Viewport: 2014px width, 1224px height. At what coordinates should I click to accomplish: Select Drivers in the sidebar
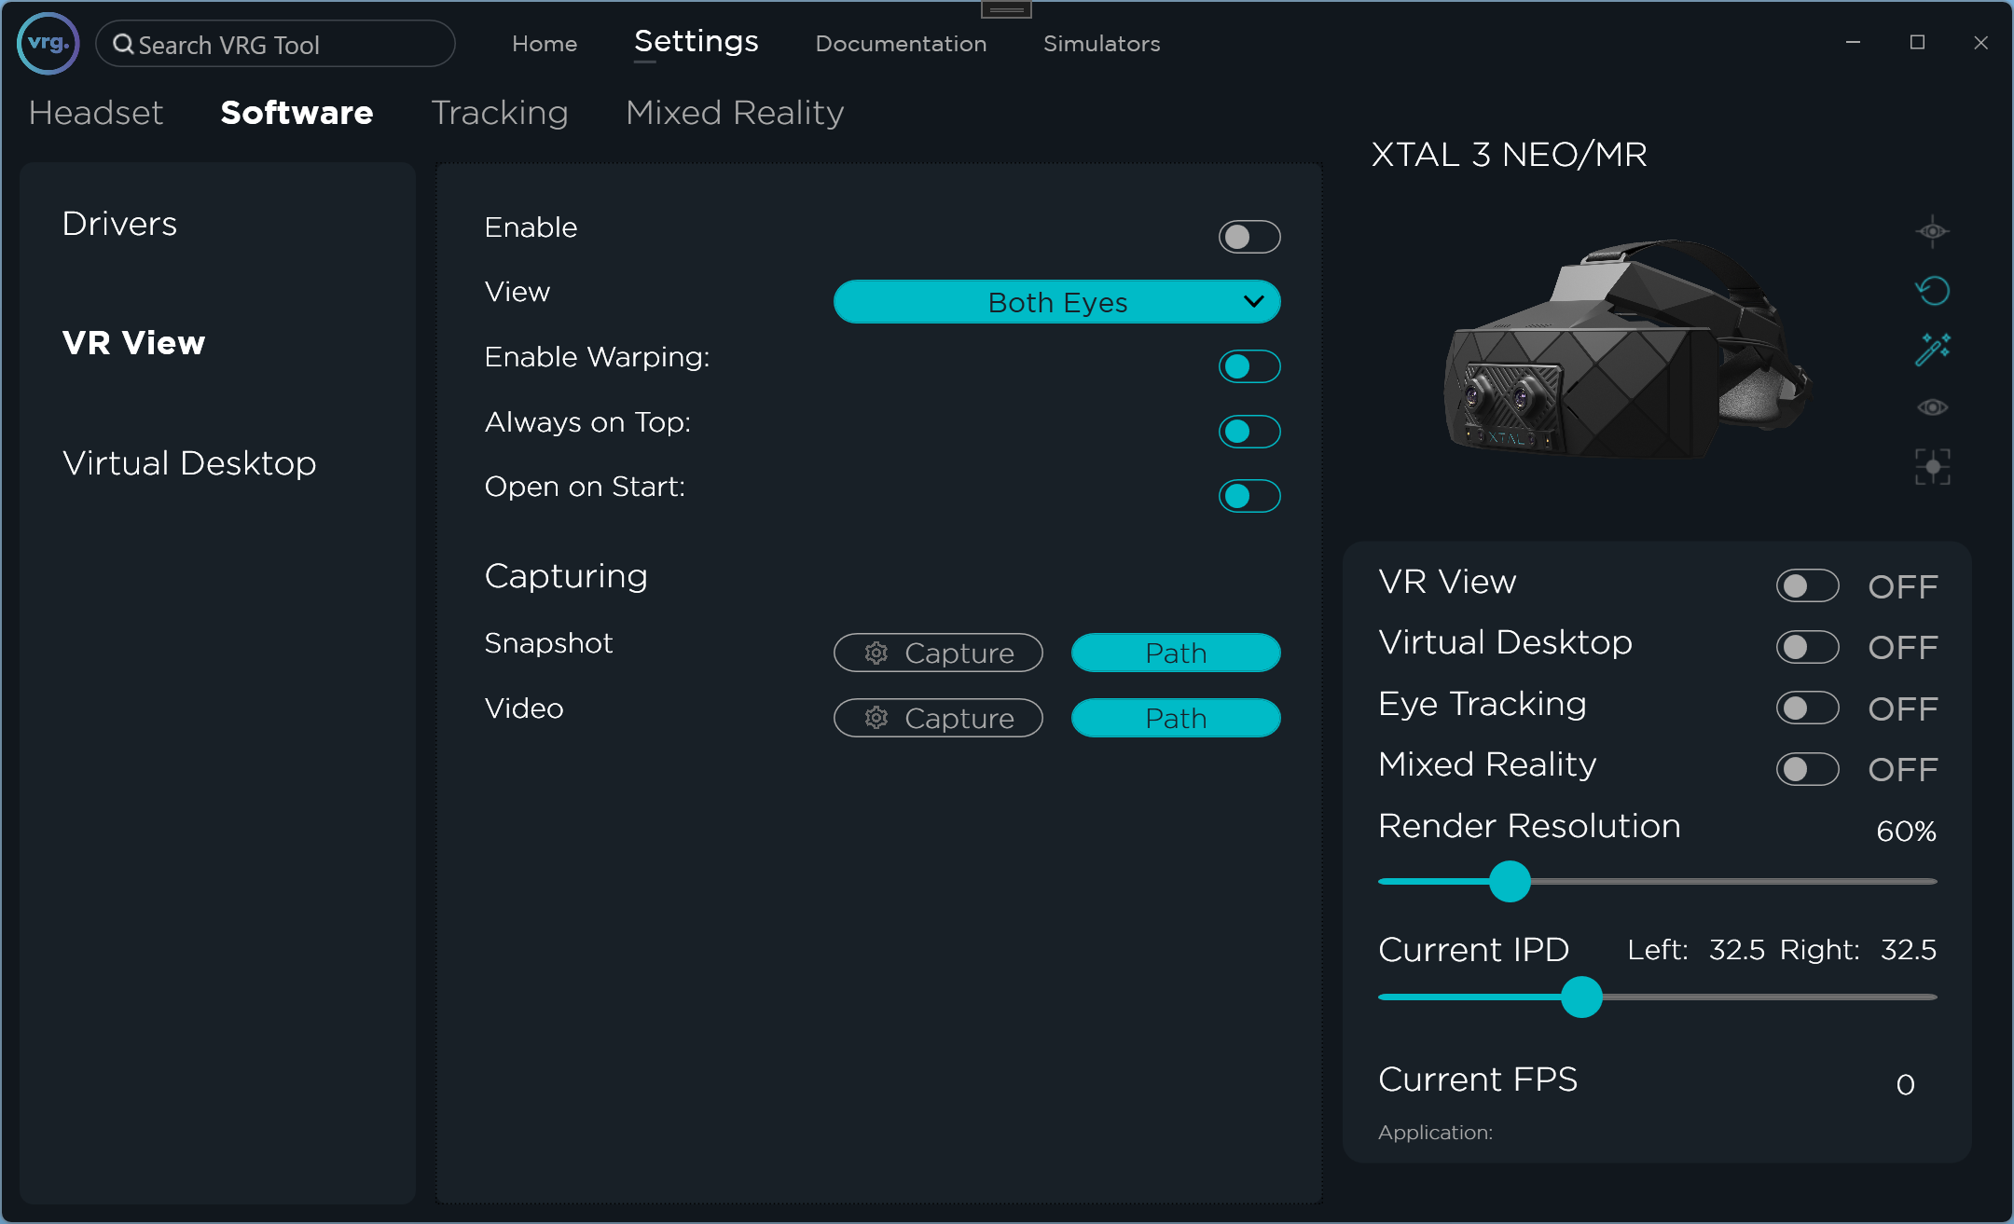pos(119,224)
